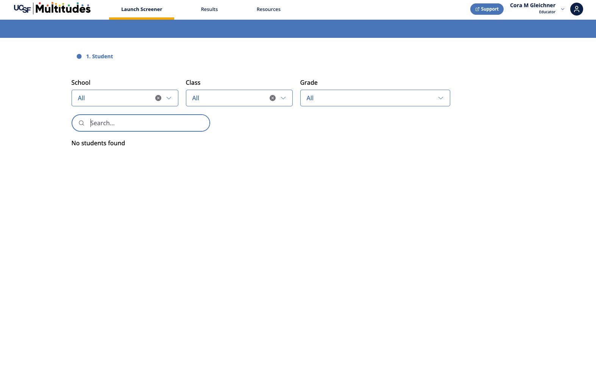Viewport: 596px width, 378px height.
Task: Click the Support button
Action: [487, 9]
